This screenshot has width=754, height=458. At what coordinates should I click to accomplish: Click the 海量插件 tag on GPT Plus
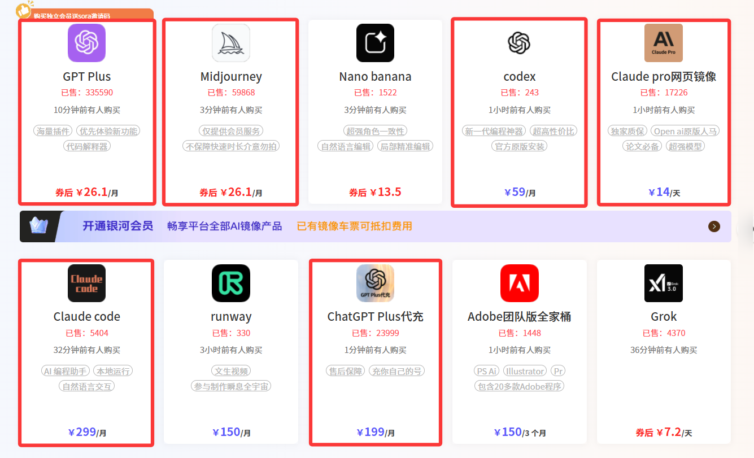(54, 131)
